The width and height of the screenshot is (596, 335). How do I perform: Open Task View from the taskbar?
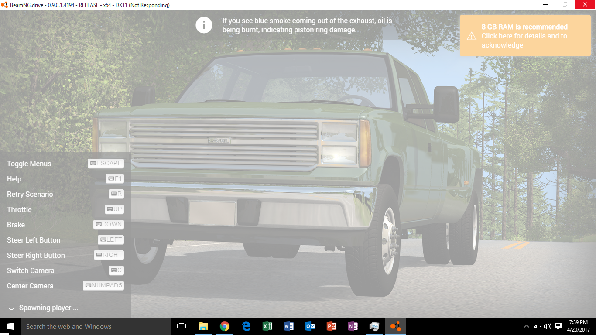[182, 326]
